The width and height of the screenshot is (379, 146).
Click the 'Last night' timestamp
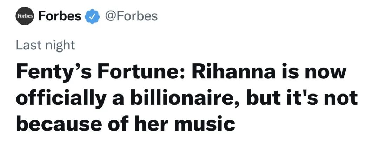[46, 45]
